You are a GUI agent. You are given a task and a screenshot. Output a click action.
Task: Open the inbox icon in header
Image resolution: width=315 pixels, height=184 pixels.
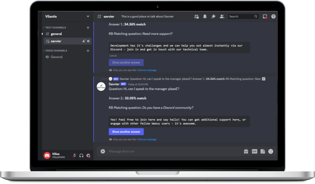265,16
